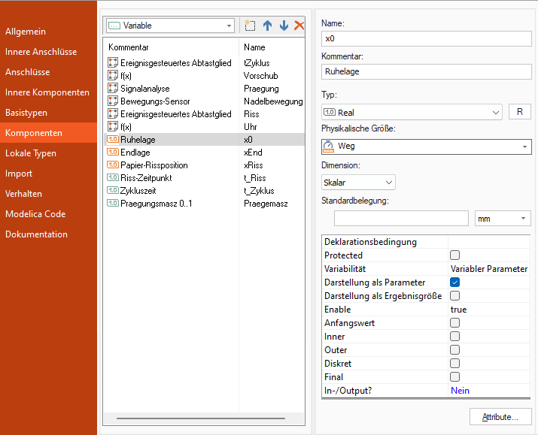Open the Variable filter dropdown
The image size is (538, 435).
tap(170, 26)
